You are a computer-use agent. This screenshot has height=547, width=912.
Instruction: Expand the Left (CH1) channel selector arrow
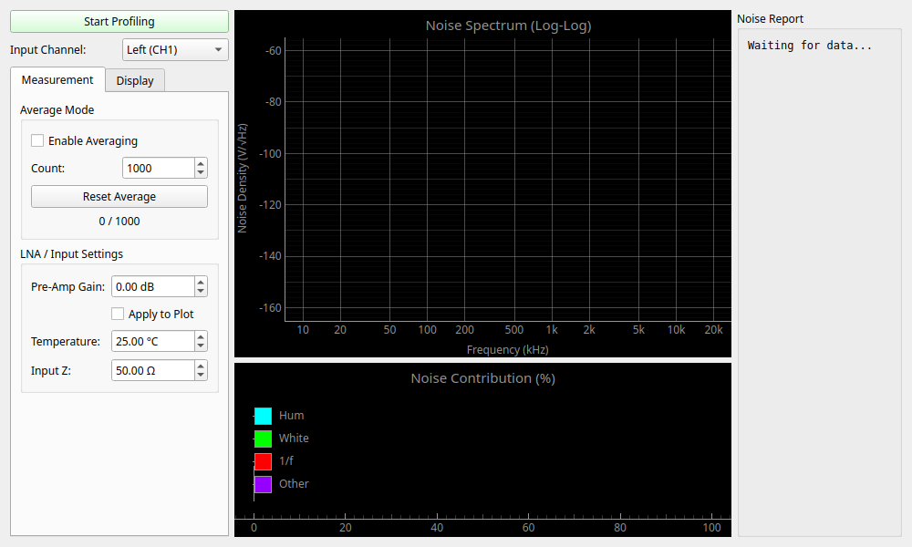218,49
